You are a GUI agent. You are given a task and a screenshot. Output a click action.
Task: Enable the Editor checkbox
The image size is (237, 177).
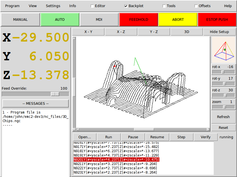pos(92,6)
